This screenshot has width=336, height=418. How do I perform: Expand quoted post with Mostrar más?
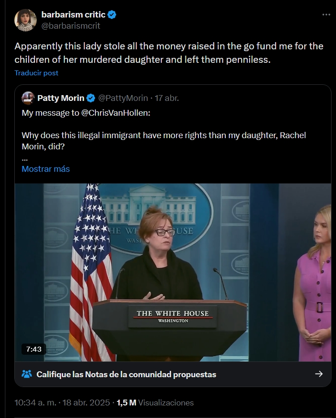coord(46,169)
